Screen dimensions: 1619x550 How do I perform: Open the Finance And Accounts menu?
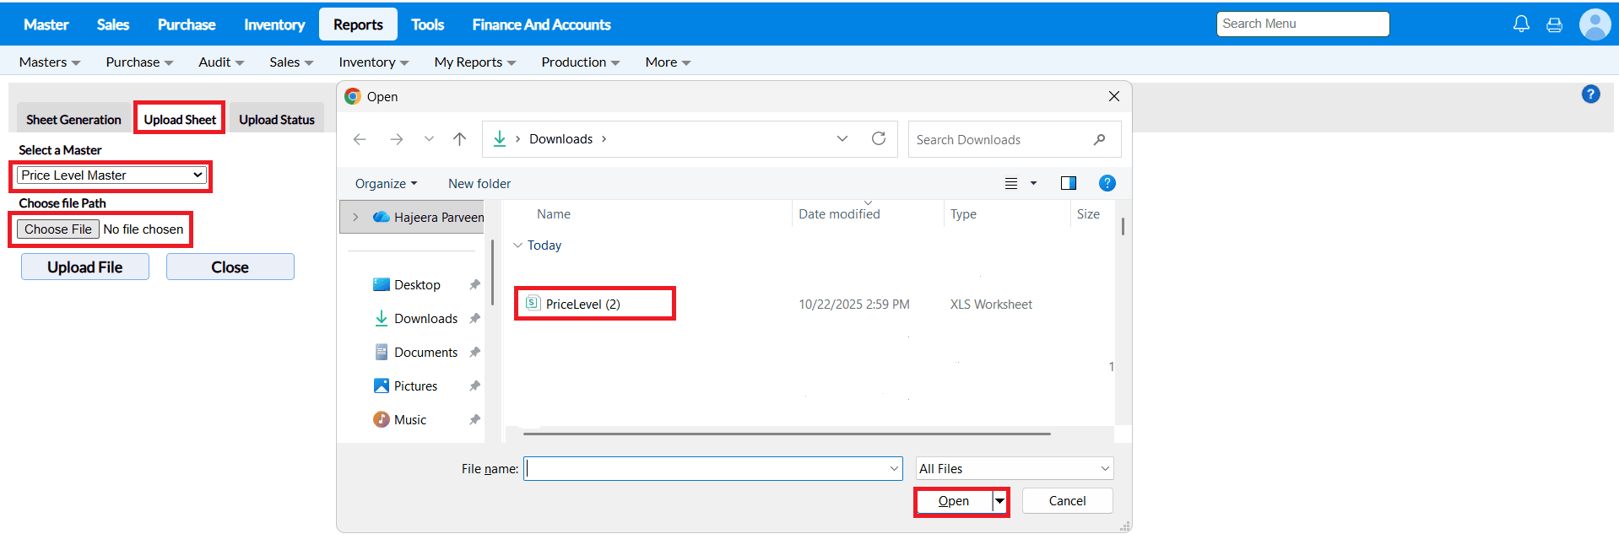(x=541, y=24)
